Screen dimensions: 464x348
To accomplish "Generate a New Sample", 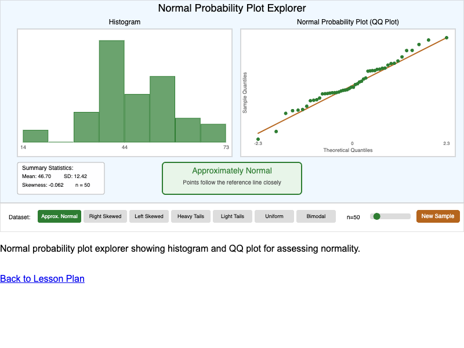I will (x=438, y=216).
